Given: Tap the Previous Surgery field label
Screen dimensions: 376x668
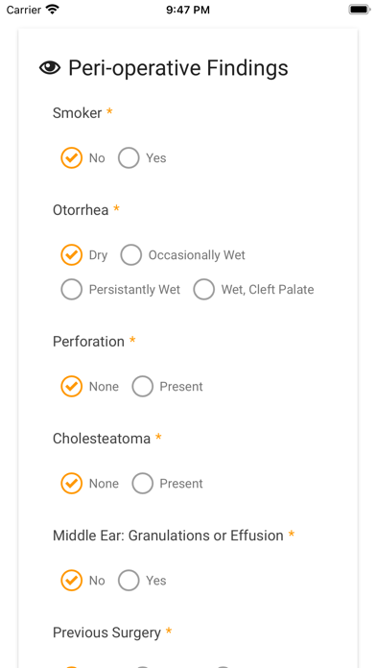Looking at the screenshot, I should (x=106, y=632).
